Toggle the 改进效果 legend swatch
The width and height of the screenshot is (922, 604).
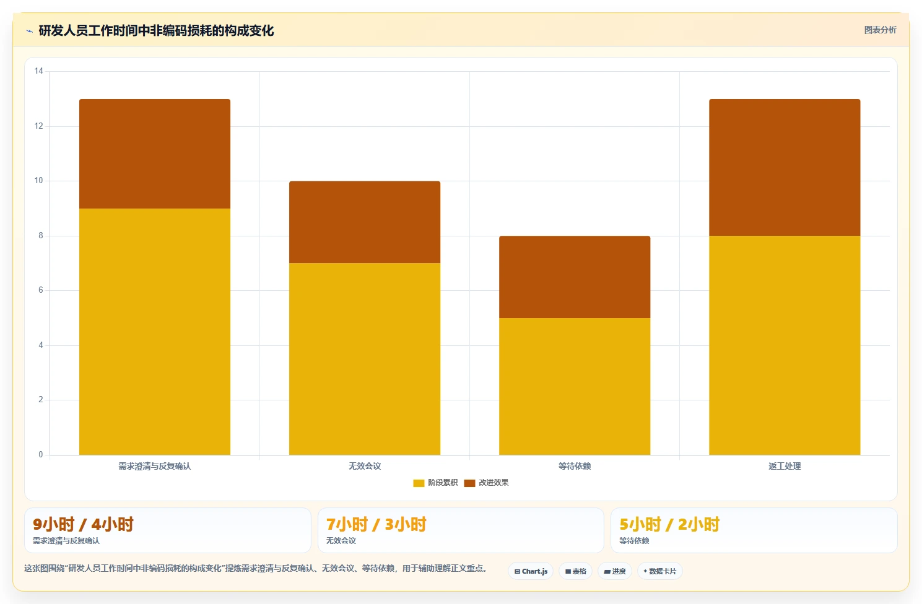469,483
